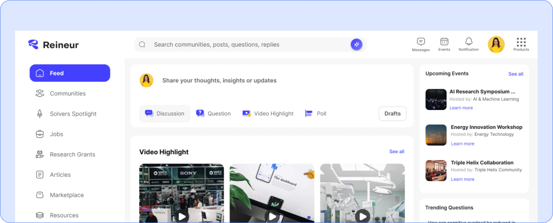The image size is (553, 223).
Task: Click the Triple Helix Collaboration title
Action: point(482,163)
